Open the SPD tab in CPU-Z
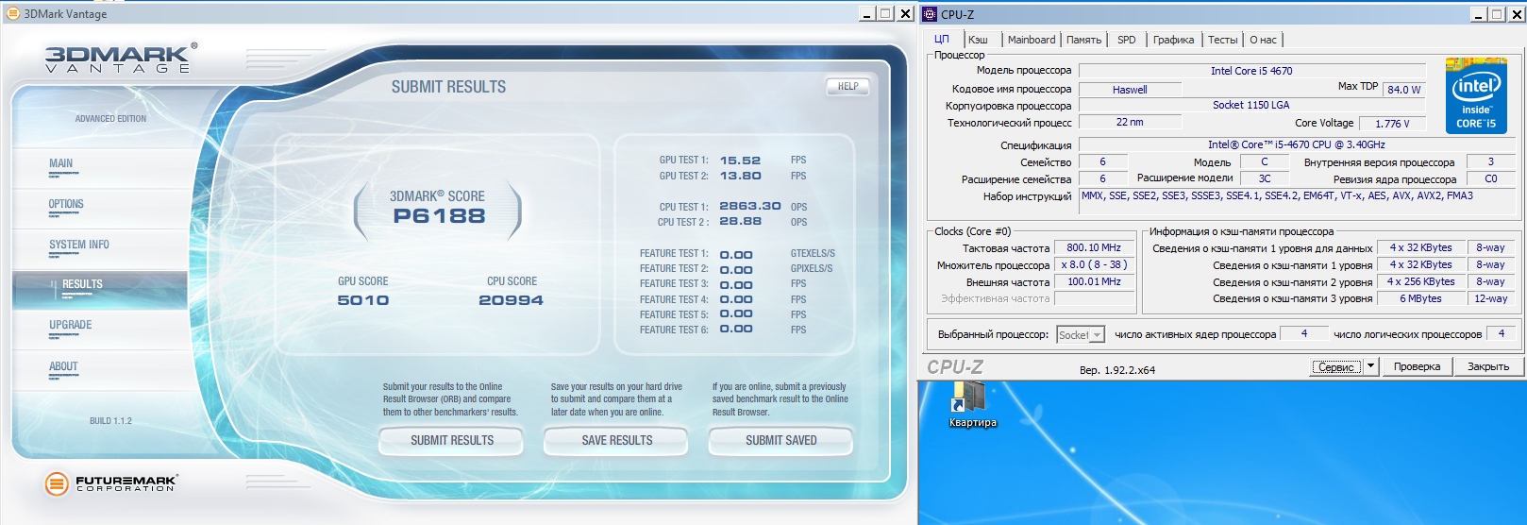 tap(1126, 40)
